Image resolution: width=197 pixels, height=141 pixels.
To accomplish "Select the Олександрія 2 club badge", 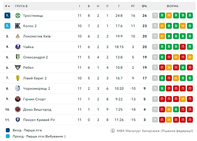I will coord(18,57).
